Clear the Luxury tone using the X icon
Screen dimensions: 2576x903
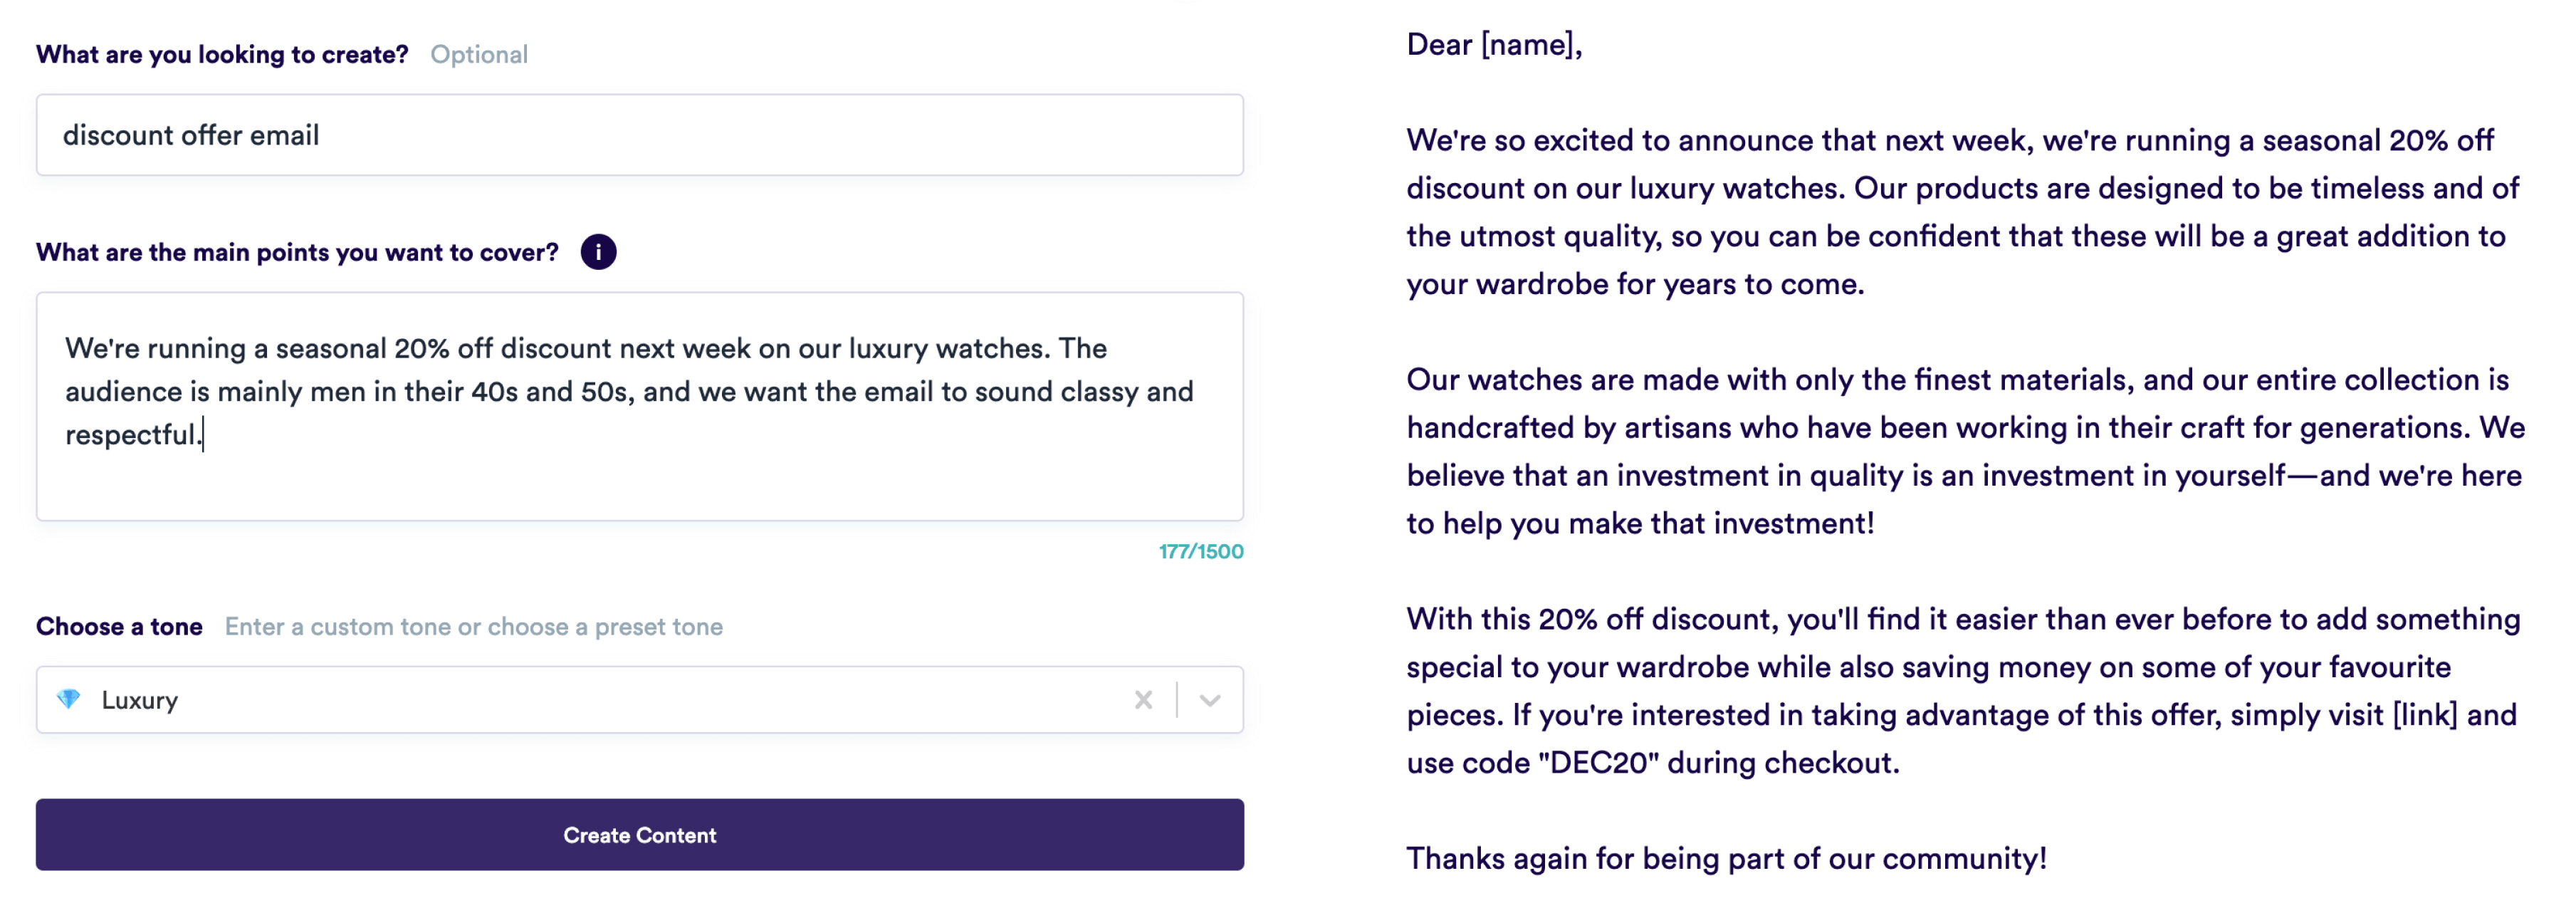tap(1143, 699)
